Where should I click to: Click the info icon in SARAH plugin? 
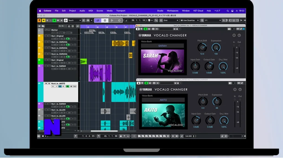coord(234,35)
